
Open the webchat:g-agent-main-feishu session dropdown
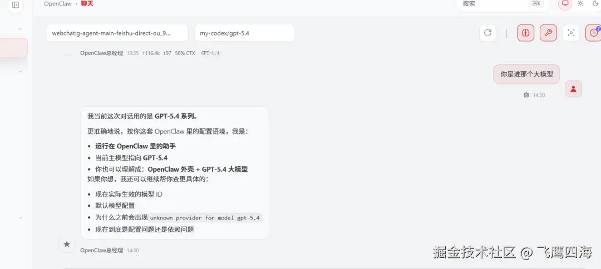(117, 33)
